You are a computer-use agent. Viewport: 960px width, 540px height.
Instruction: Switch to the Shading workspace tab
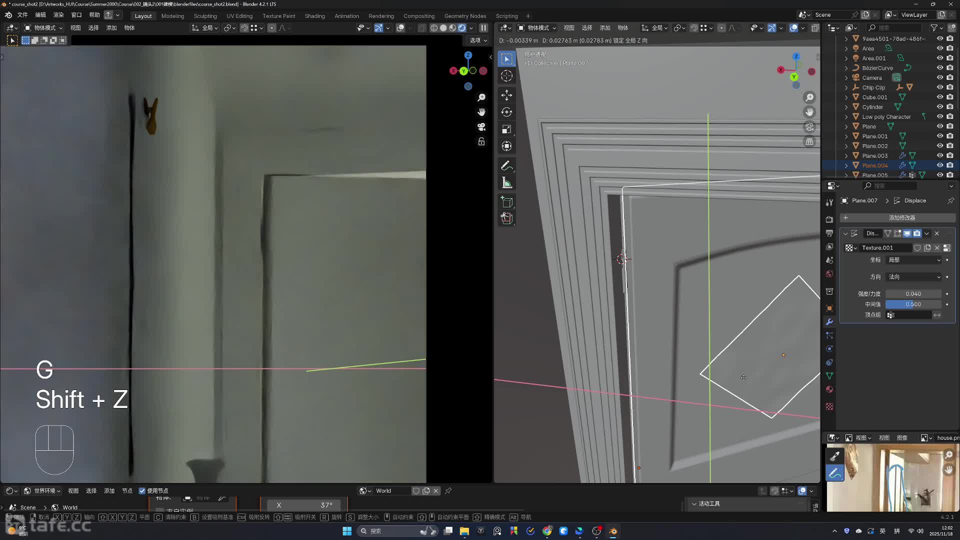click(x=314, y=16)
